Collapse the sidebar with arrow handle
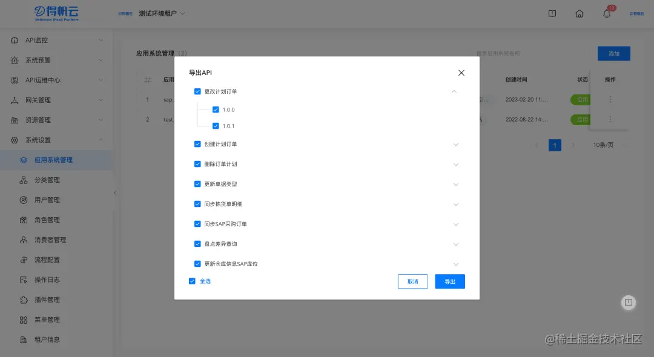Image resolution: width=654 pixels, height=357 pixels. point(115,193)
